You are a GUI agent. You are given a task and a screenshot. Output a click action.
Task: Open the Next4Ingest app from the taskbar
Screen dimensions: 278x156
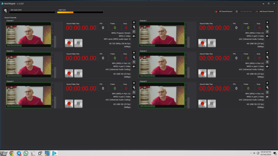point(54,153)
